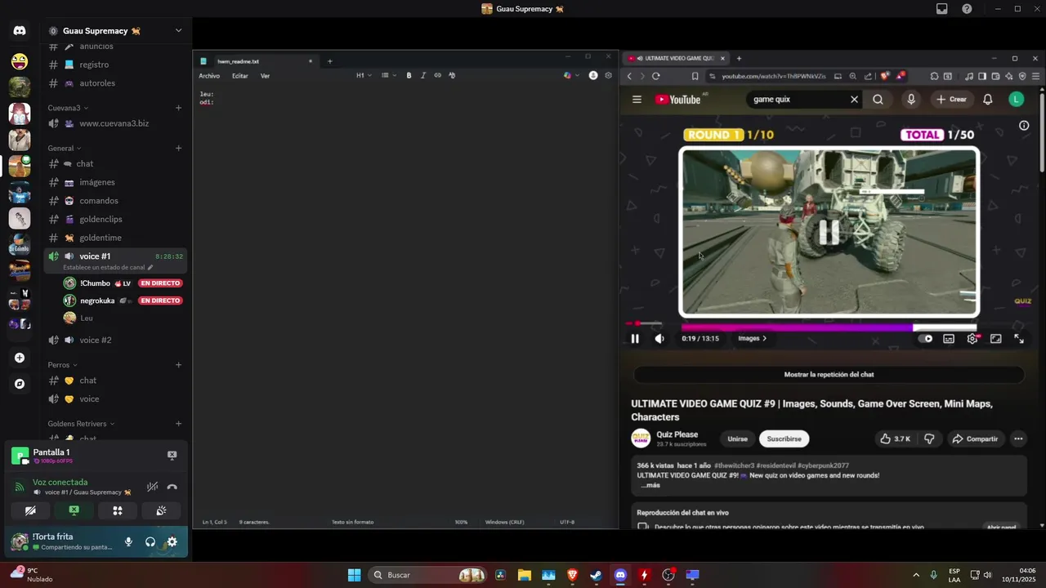Add new tab in Notepad

pos(330,61)
